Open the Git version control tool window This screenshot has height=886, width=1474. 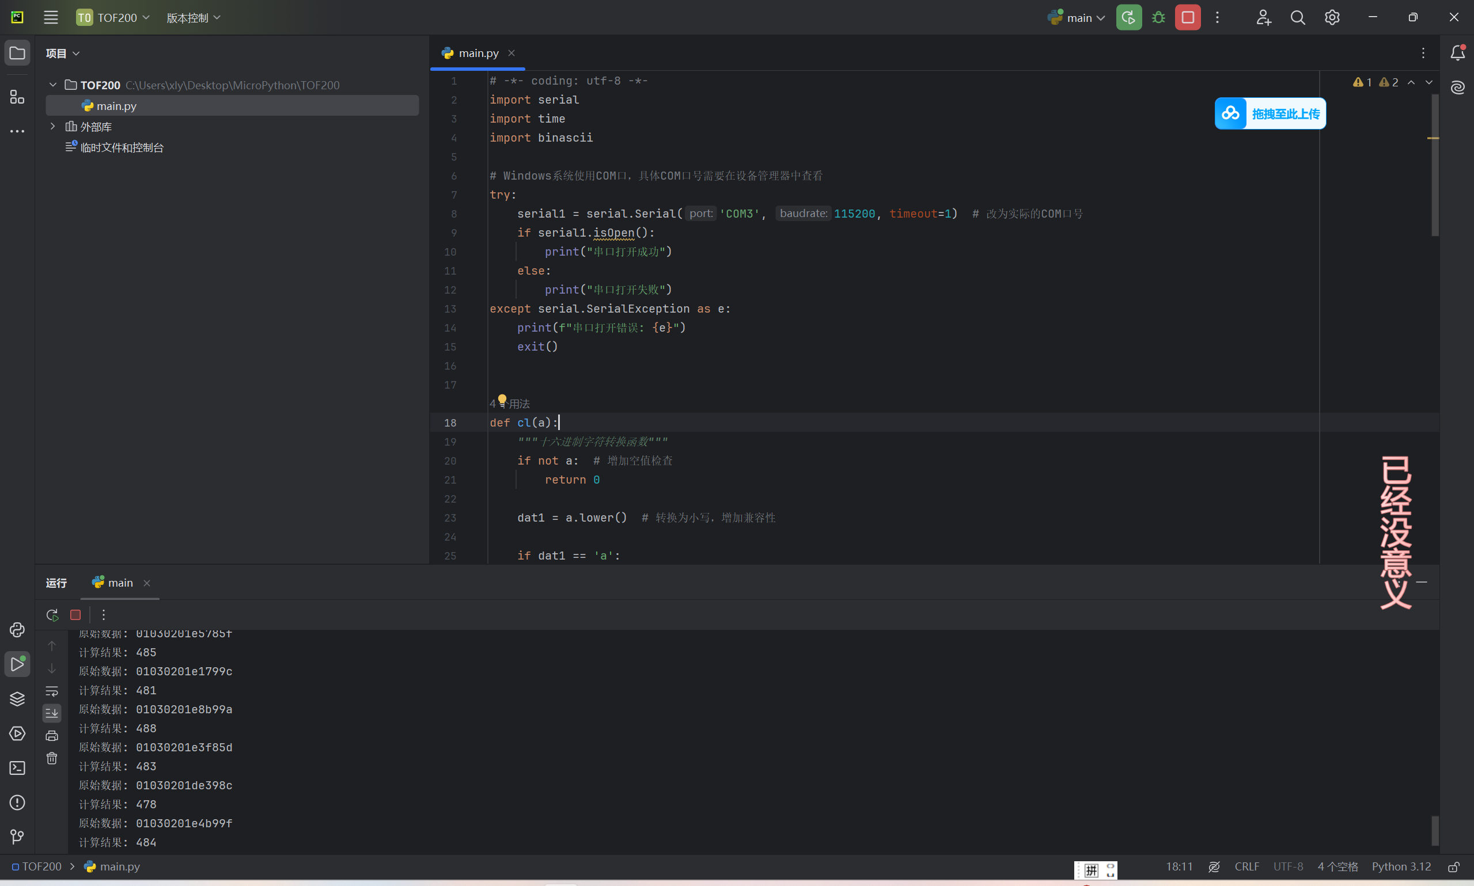coord(17,837)
